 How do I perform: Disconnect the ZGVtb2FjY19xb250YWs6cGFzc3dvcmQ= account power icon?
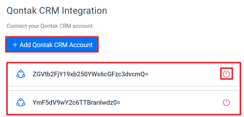tap(226, 74)
